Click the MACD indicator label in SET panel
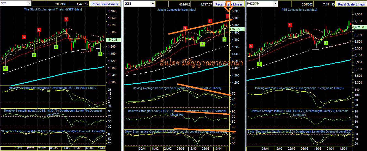 coord(53,88)
